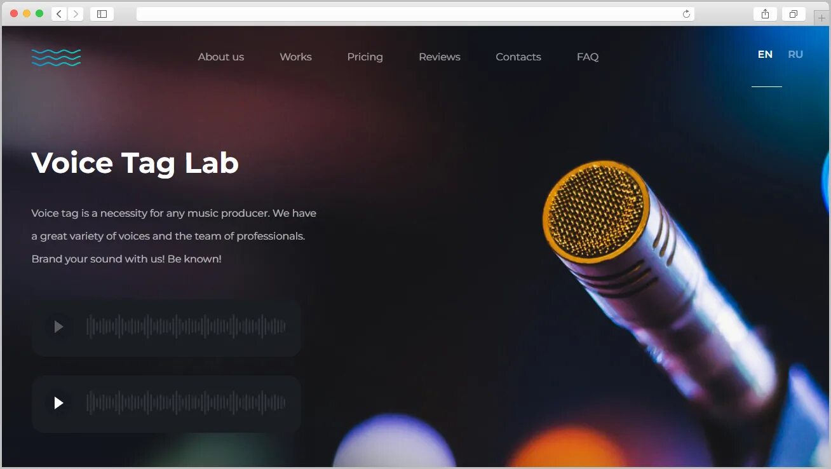The image size is (831, 469).
Task: Open the Works menu item
Action: tap(295, 57)
